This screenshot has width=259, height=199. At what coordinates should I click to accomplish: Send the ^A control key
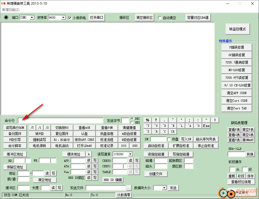pyautogui.click(x=190, y=126)
